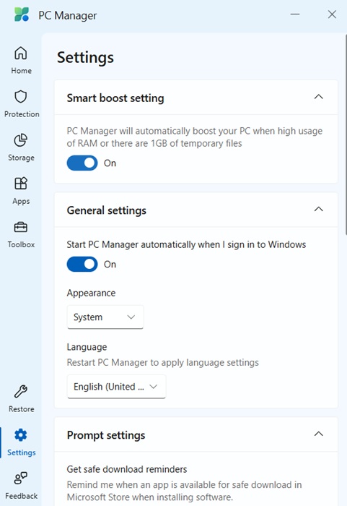The height and width of the screenshot is (506, 347).
Task: Disable Start PC Manager automatically toggle
Action: click(x=82, y=265)
